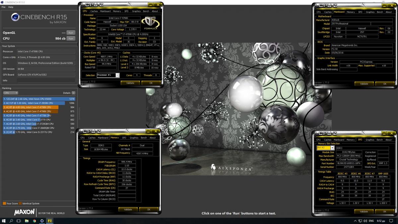Viewport: 398px width, 224px height.
Task: Launch File Explorer from the taskbar
Action: click(27, 221)
